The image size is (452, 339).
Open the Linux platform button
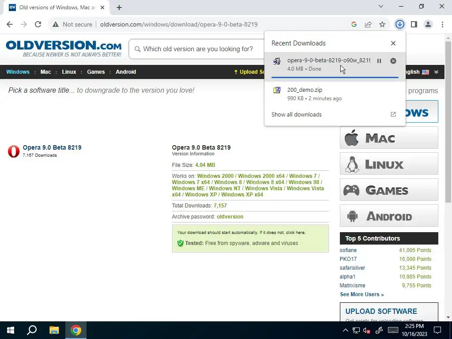[x=389, y=164]
